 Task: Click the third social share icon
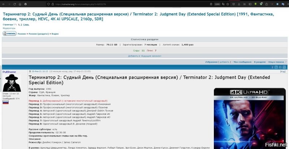(x=280, y=67)
